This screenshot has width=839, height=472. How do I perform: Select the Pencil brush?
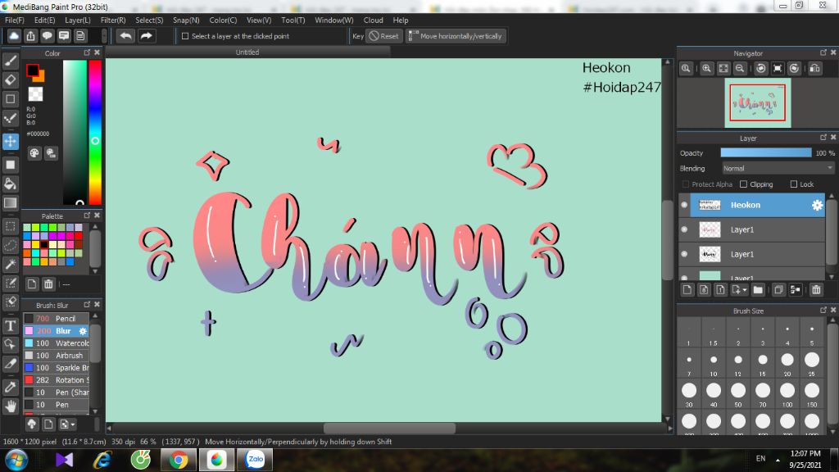coord(56,319)
